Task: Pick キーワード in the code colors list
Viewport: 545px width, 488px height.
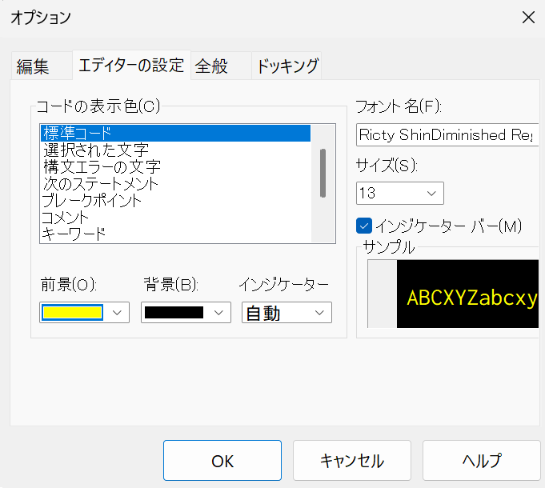Action: (175, 234)
